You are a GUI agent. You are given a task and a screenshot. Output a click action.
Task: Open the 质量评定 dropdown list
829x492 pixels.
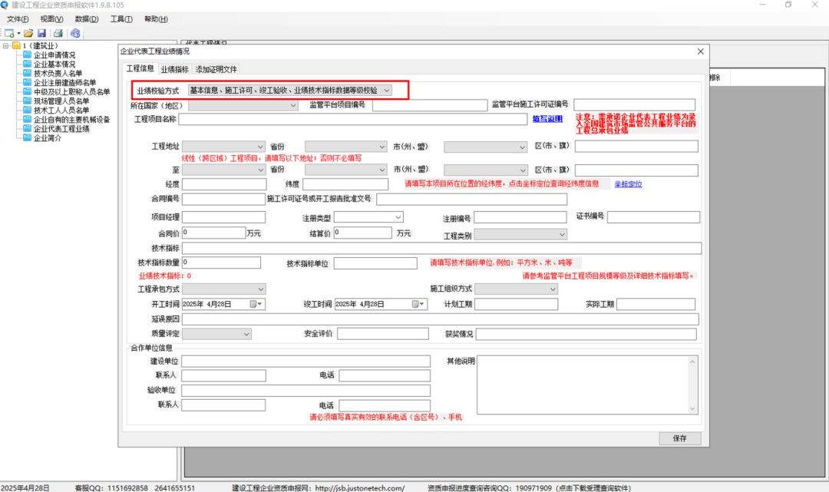click(246, 334)
